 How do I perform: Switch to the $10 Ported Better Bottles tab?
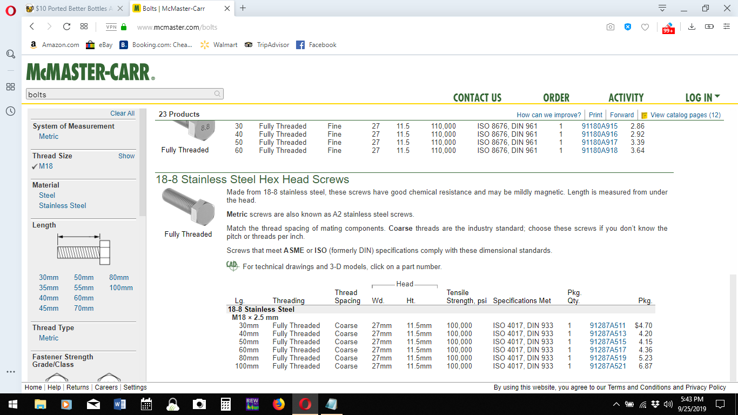coord(75,8)
